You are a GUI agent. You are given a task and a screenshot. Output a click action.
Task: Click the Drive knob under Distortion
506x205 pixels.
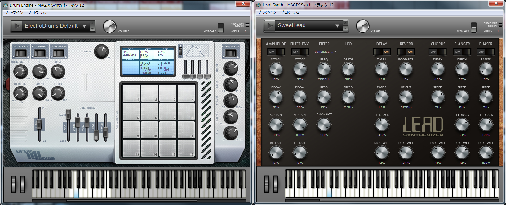tap(58, 72)
